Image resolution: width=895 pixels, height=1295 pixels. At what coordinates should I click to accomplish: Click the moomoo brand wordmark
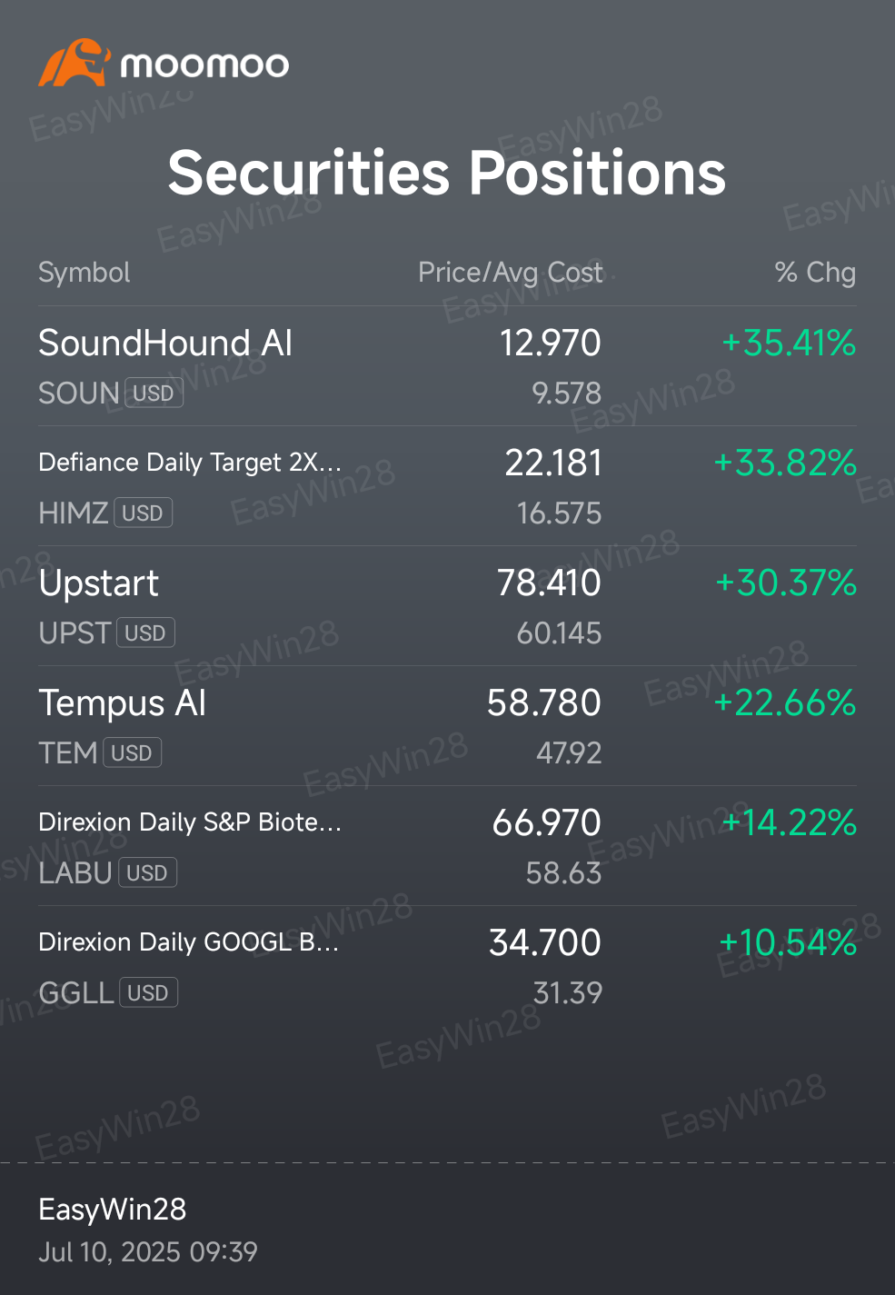pyautogui.click(x=204, y=65)
